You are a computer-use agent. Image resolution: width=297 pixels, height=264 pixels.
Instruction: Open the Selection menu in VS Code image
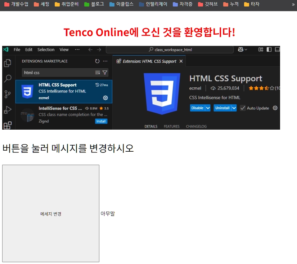click(x=46, y=49)
